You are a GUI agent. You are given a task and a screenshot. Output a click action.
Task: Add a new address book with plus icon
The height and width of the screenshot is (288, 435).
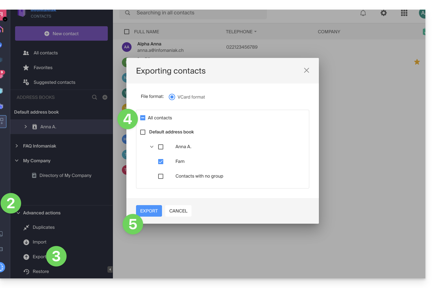[x=105, y=97]
